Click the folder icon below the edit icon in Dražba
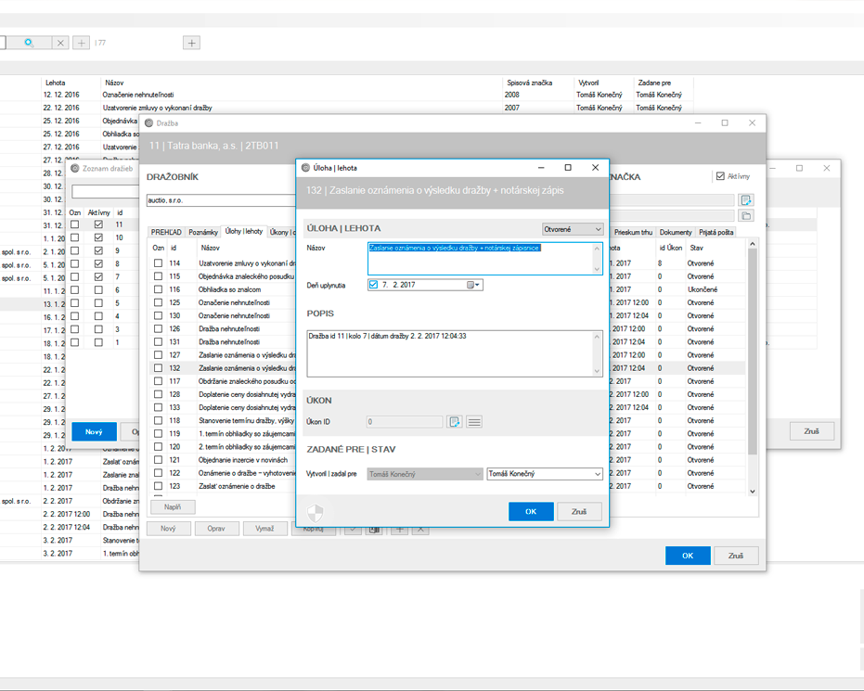864x691 pixels. [x=746, y=215]
